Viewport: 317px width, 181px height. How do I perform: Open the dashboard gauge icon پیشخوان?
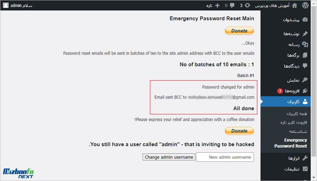tap(305, 20)
